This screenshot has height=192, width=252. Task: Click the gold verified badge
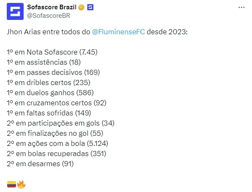(x=81, y=8)
